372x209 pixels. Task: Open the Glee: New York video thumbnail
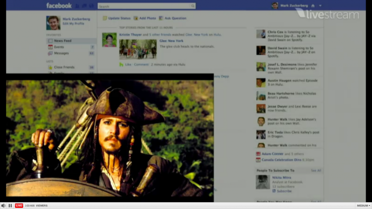[x=138, y=49]
